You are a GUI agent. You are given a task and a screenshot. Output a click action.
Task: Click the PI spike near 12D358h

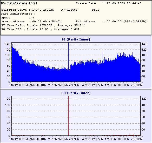tap(103, 57)
